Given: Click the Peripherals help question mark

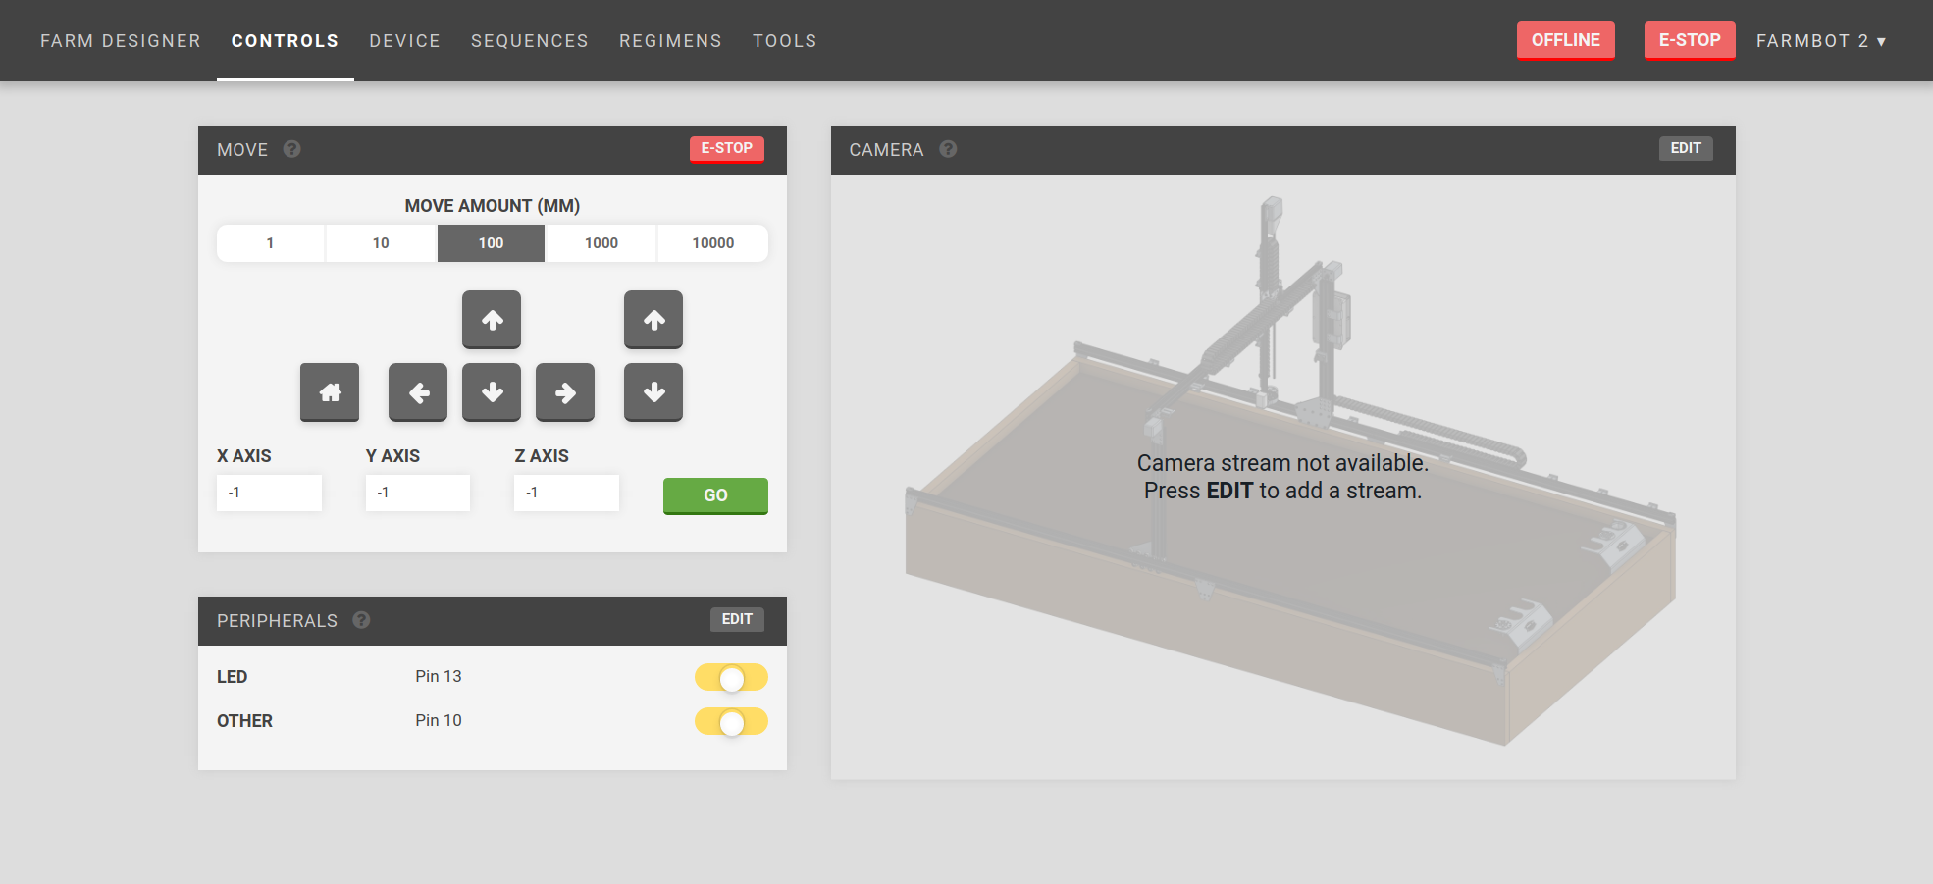Looking at the screenshot, I should [361, 620].
